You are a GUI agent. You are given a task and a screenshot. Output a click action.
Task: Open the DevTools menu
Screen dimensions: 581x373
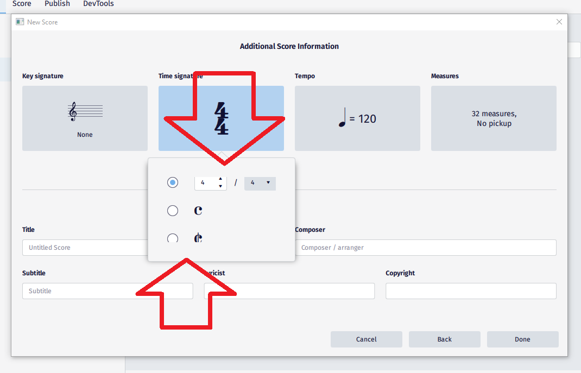pyautogui.click(x=98, y=4)
